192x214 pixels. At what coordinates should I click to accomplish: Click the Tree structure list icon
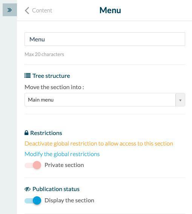(28, 76)
